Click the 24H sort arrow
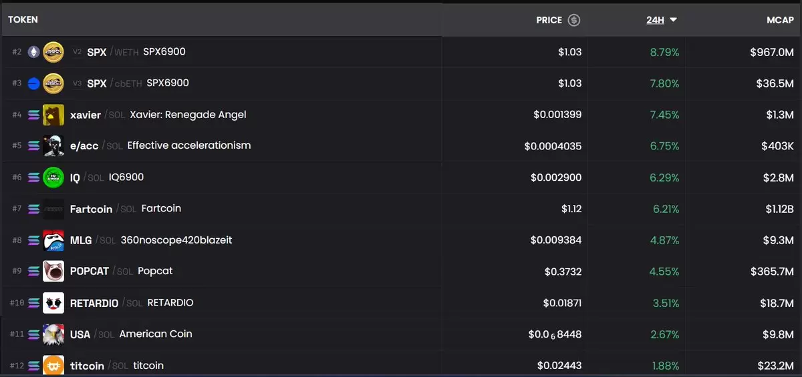The image size is (802, 377). (673, 20)
